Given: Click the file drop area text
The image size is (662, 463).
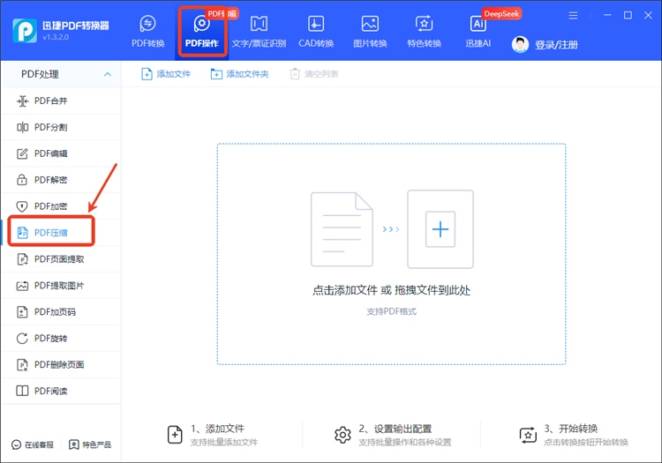Looking at the screenshot, I should pos(391,290).
